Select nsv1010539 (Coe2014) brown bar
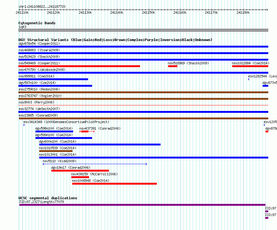 click(56, 151)
